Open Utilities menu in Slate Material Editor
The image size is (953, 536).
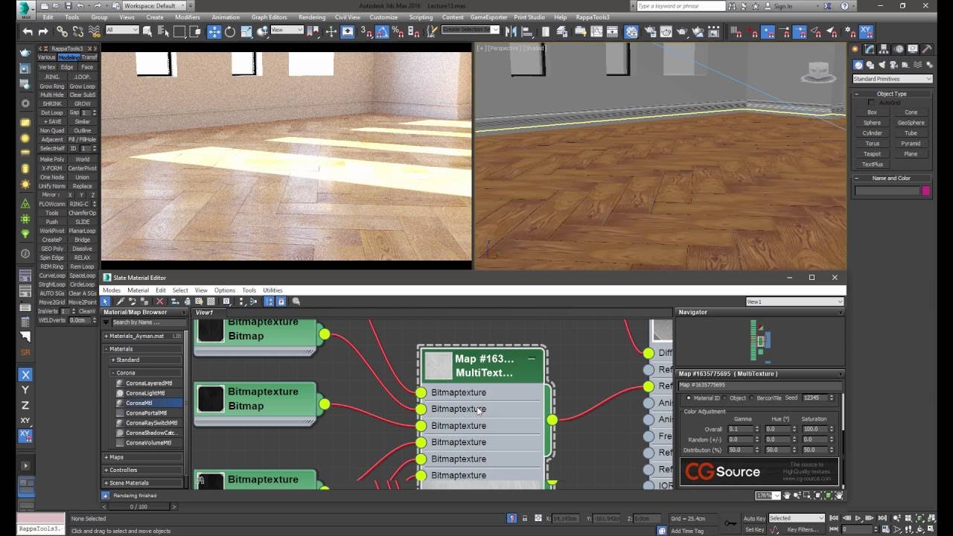[272, 290]
